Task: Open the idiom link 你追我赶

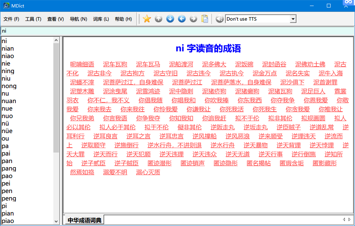Action: (214, 118)
